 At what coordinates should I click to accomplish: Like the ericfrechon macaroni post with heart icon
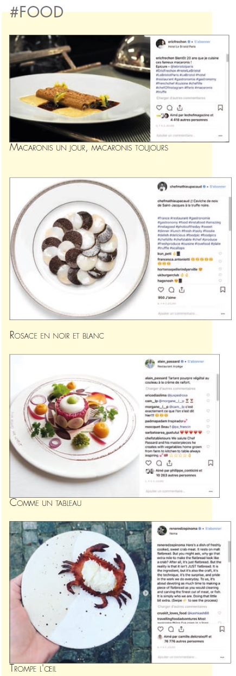coord(159,108)
